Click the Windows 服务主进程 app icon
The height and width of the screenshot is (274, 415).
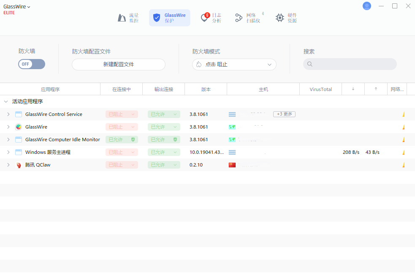(x=19, y=152)
